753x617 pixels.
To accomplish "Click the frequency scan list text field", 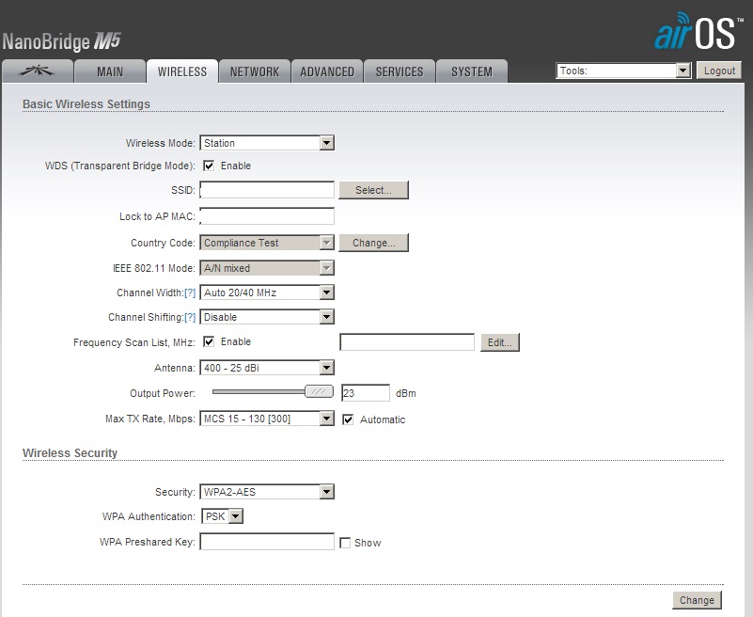I will [407, 342].
